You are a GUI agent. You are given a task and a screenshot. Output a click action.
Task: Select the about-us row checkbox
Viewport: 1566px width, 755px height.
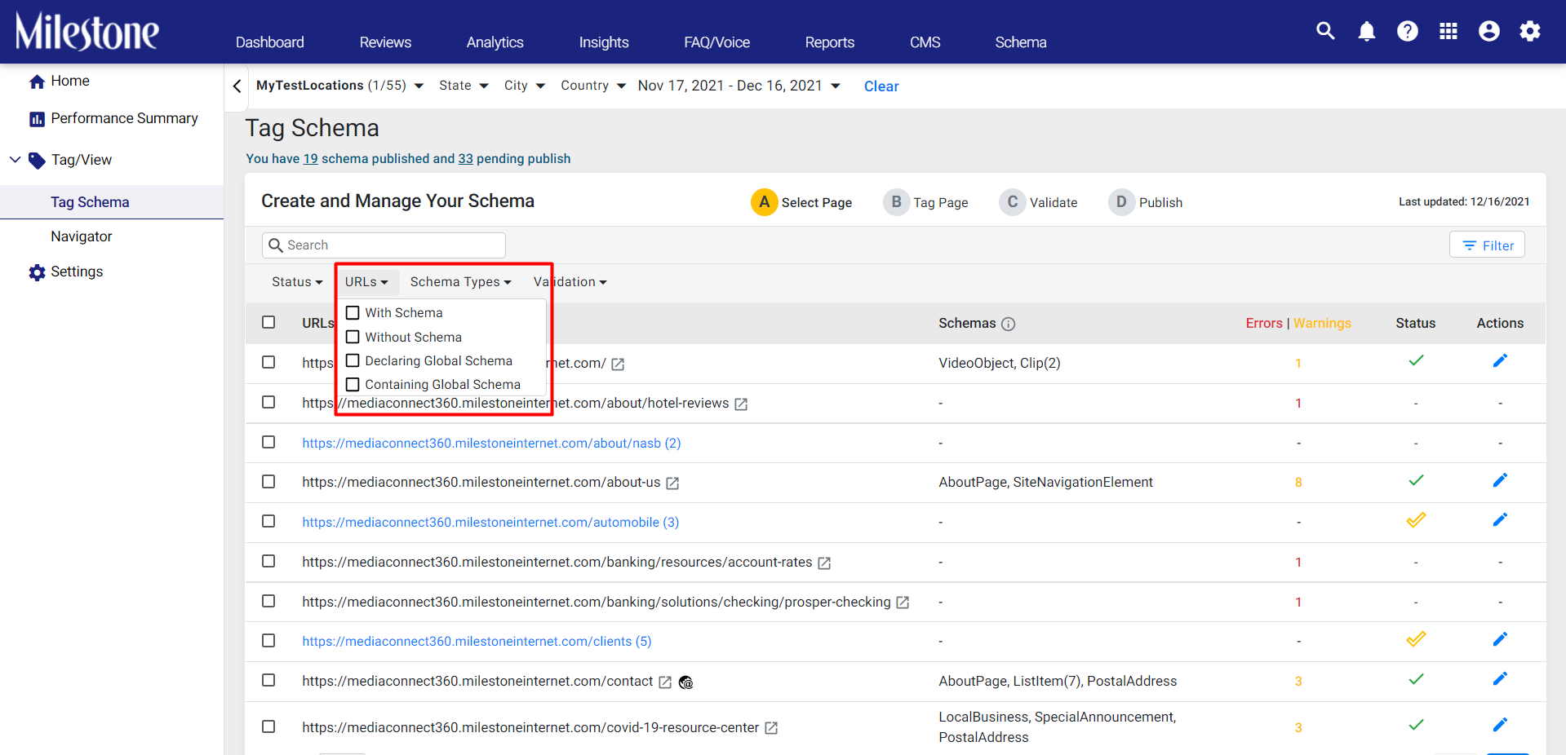coord(268,482)
